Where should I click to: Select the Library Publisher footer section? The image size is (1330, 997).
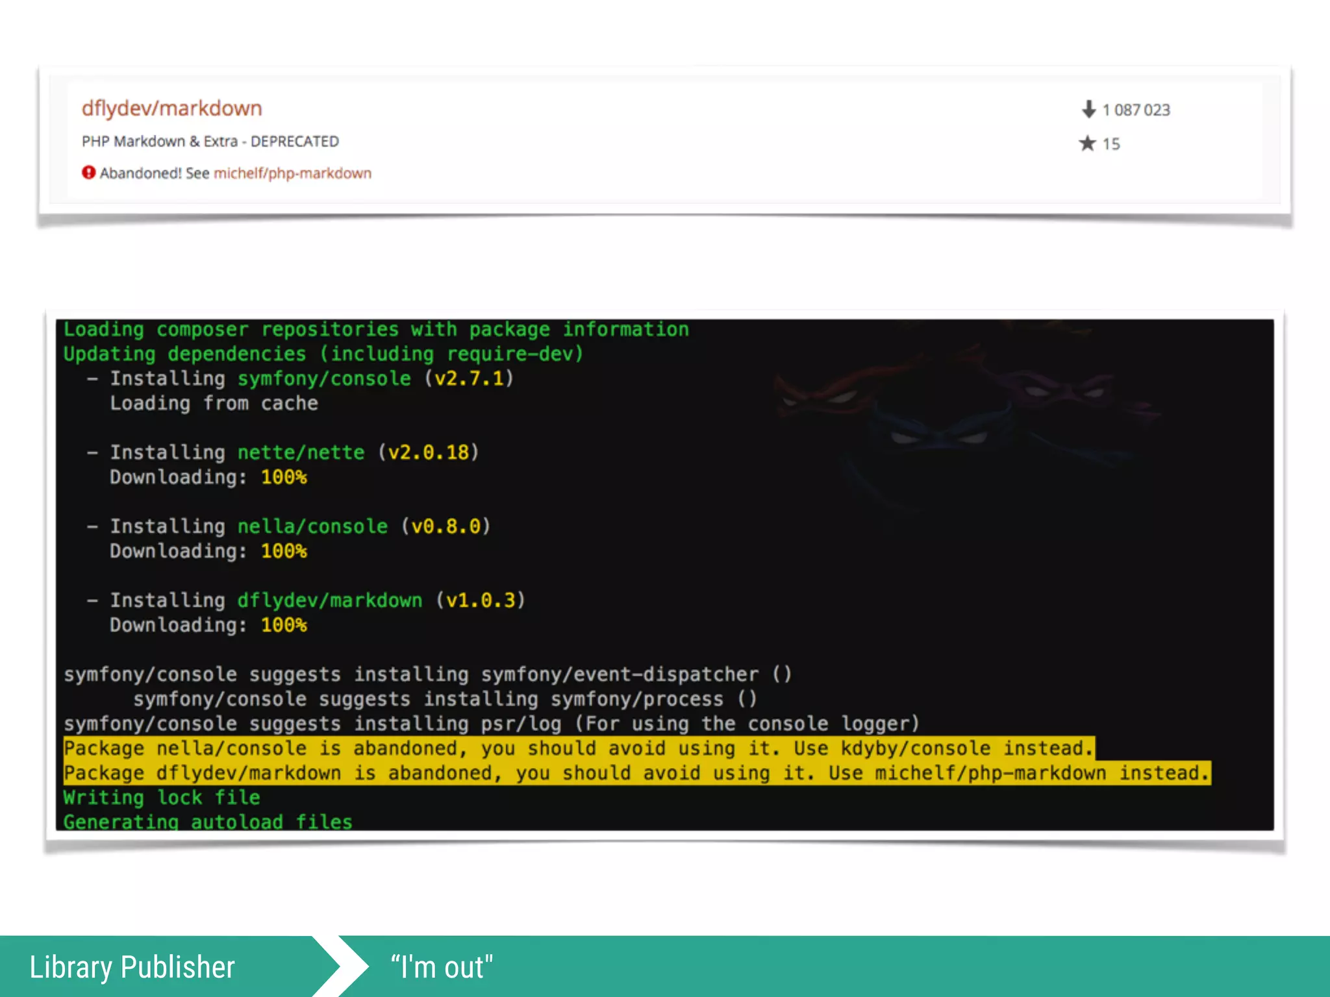point(132,967)
